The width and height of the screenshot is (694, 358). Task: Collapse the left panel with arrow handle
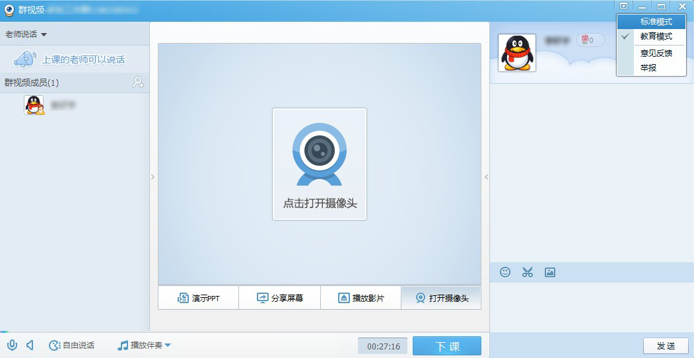153,177
